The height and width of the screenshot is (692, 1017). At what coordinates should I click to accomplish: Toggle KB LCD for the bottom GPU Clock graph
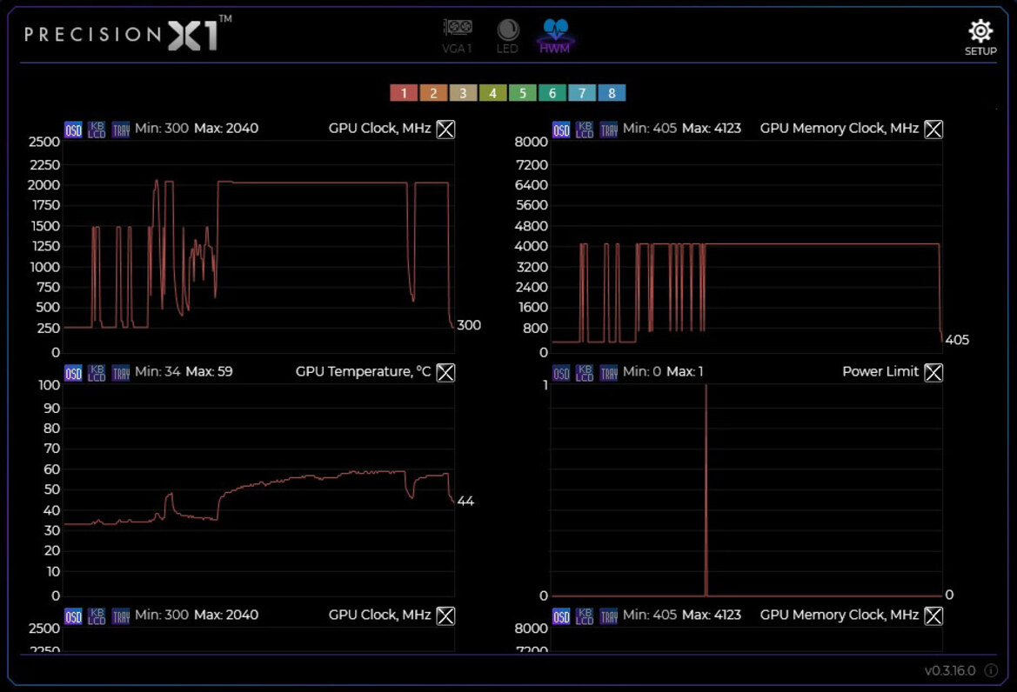97,615
